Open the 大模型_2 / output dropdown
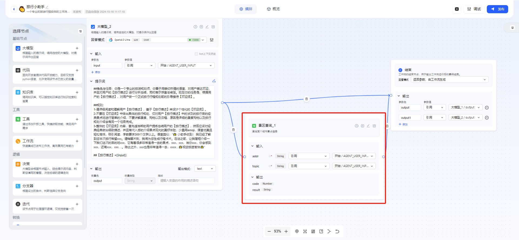519x240 pixels. click(465, 117)
